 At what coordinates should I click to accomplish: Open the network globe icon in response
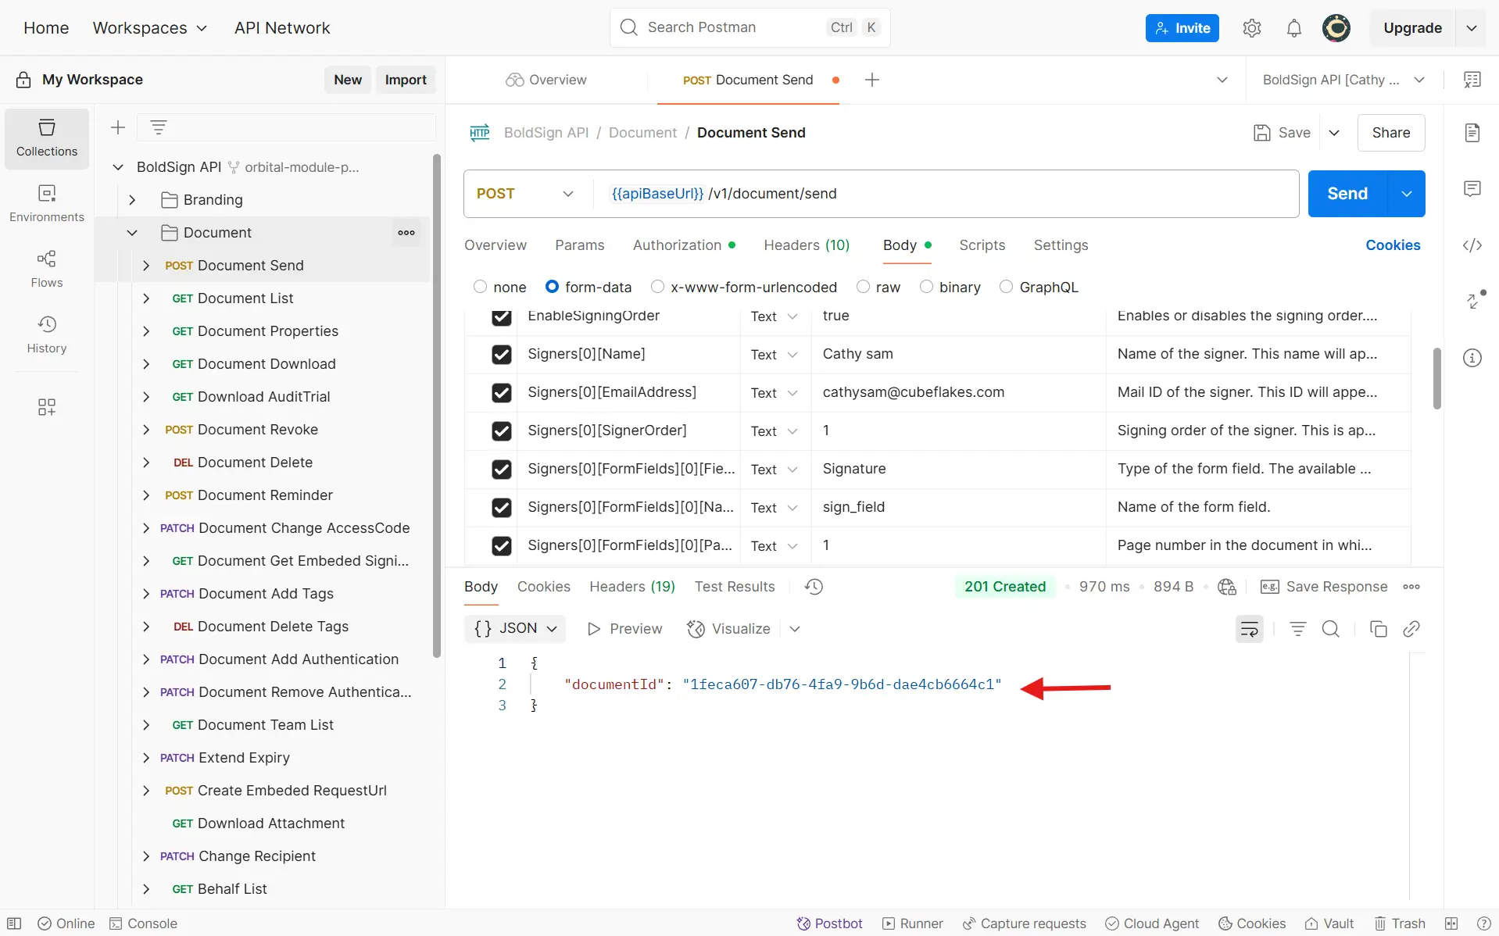[x=1227, y=587]
